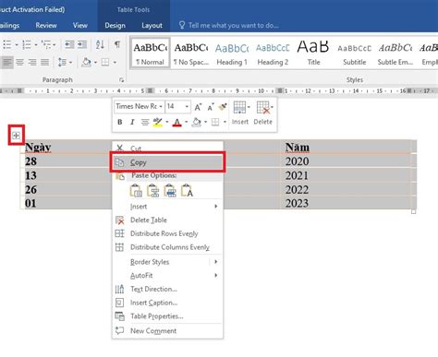Switch to Table Tools Layout tab
438x357 pixels.
pos(152,25)
